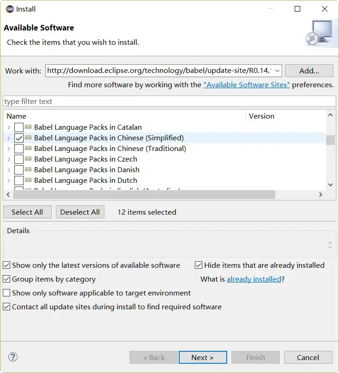Click the Chinese (Simplified) pack feature icon
Screen dimensions: 339x373
coord(28,138)
